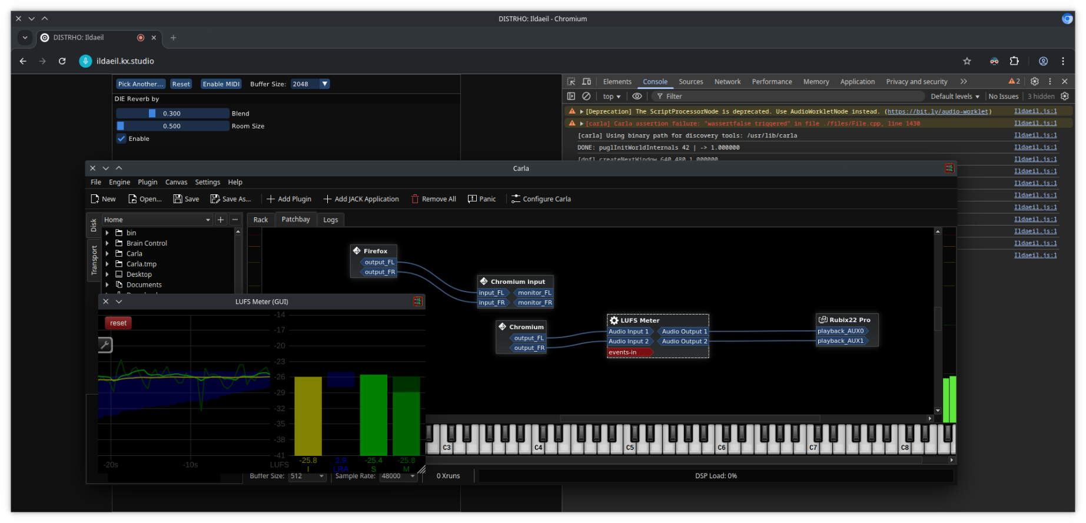Open the Engine menu in Carla

pyautogui.click(x=119, y=183)
